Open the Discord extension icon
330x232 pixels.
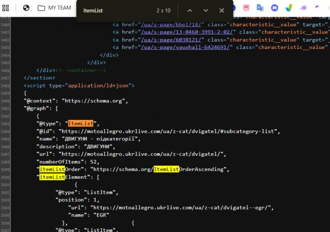click(274, 8)
